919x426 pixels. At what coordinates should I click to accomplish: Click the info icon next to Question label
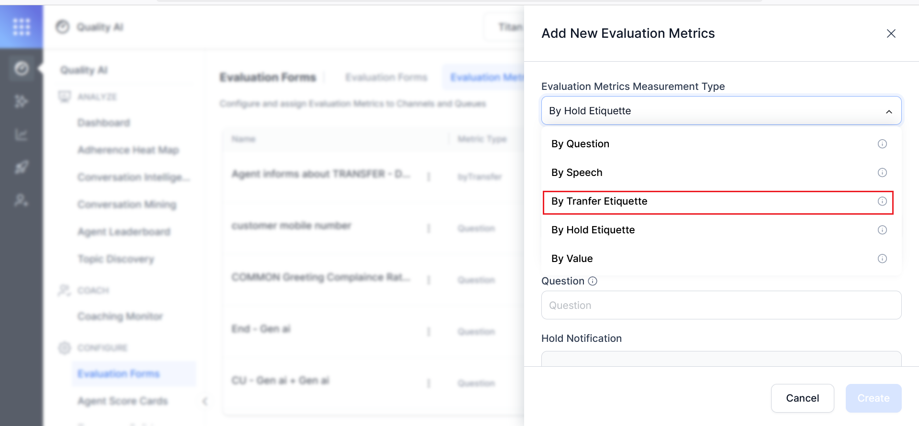coord(593,281)
